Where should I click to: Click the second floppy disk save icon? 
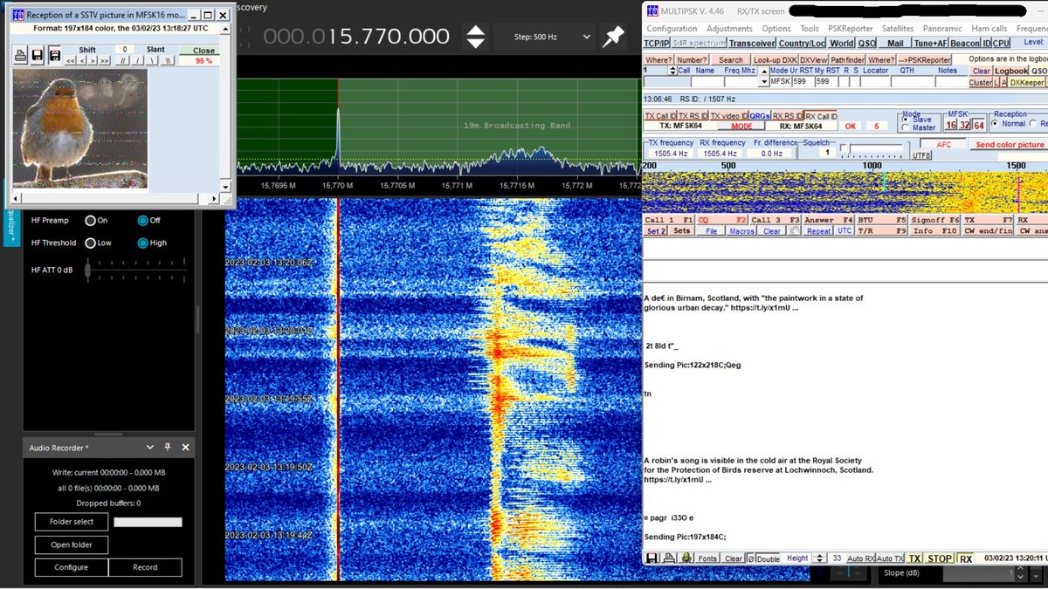[54, 55]
